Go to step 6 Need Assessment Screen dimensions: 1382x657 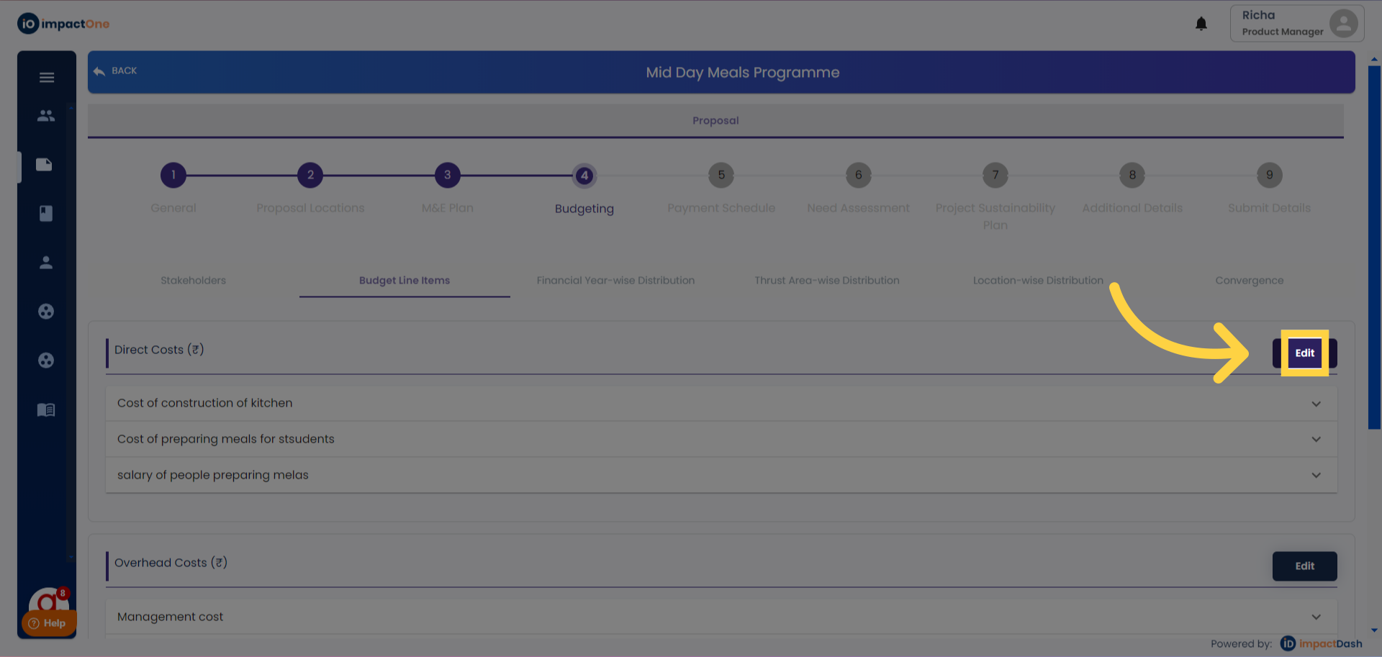tap(858, 175)
